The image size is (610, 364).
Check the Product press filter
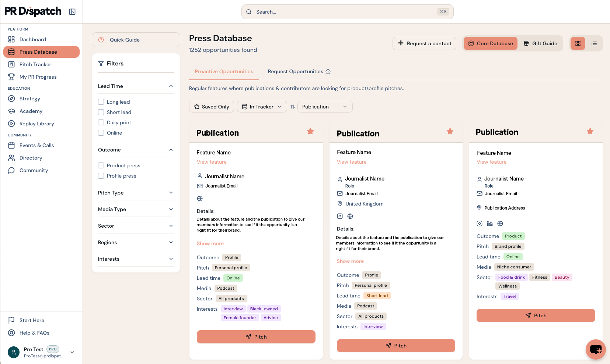[x=101, y=165]
